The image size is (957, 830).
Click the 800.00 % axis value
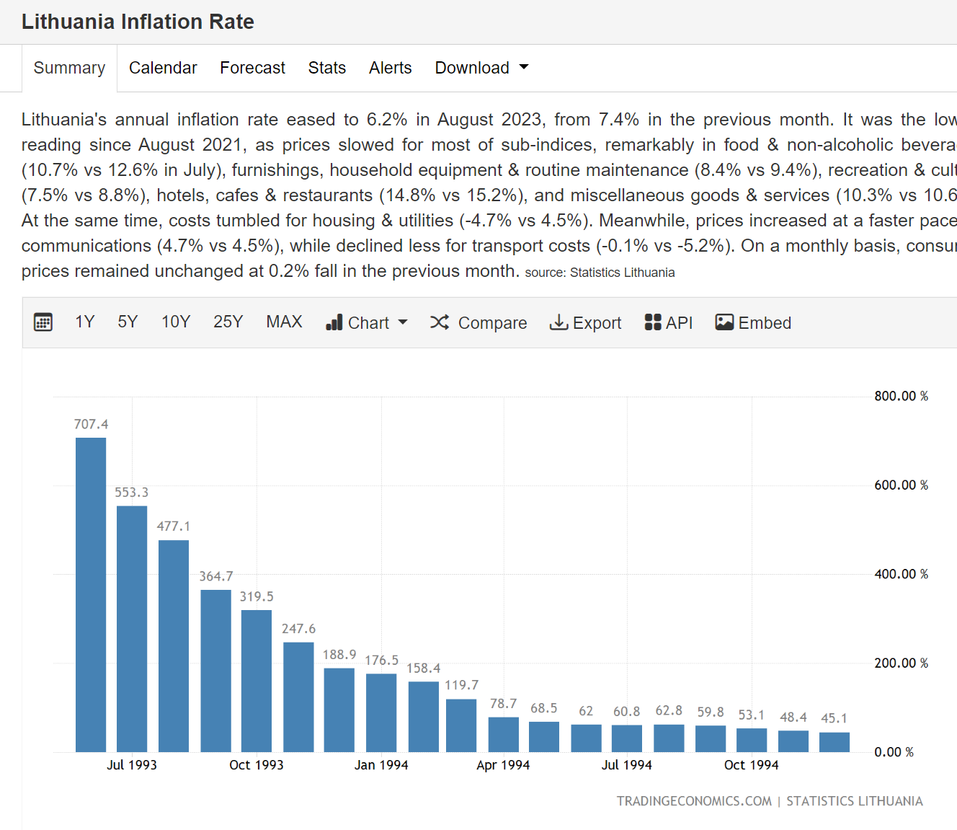(x=901, y=396)
